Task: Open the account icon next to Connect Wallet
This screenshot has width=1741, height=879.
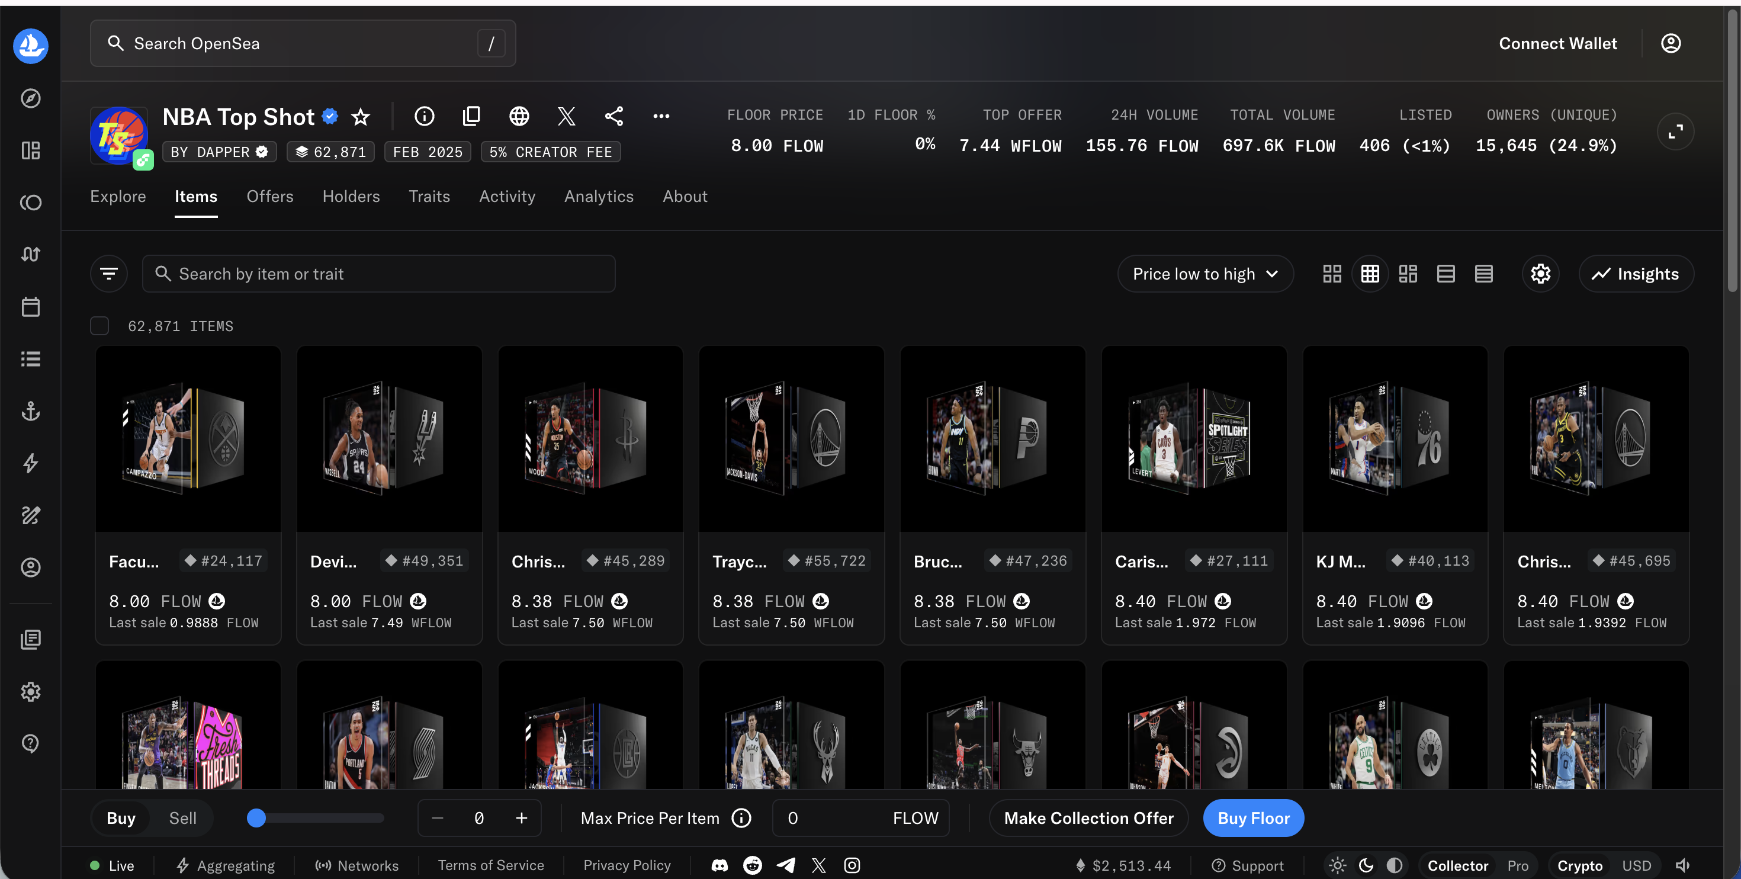Action: [x=1671, y=43]
